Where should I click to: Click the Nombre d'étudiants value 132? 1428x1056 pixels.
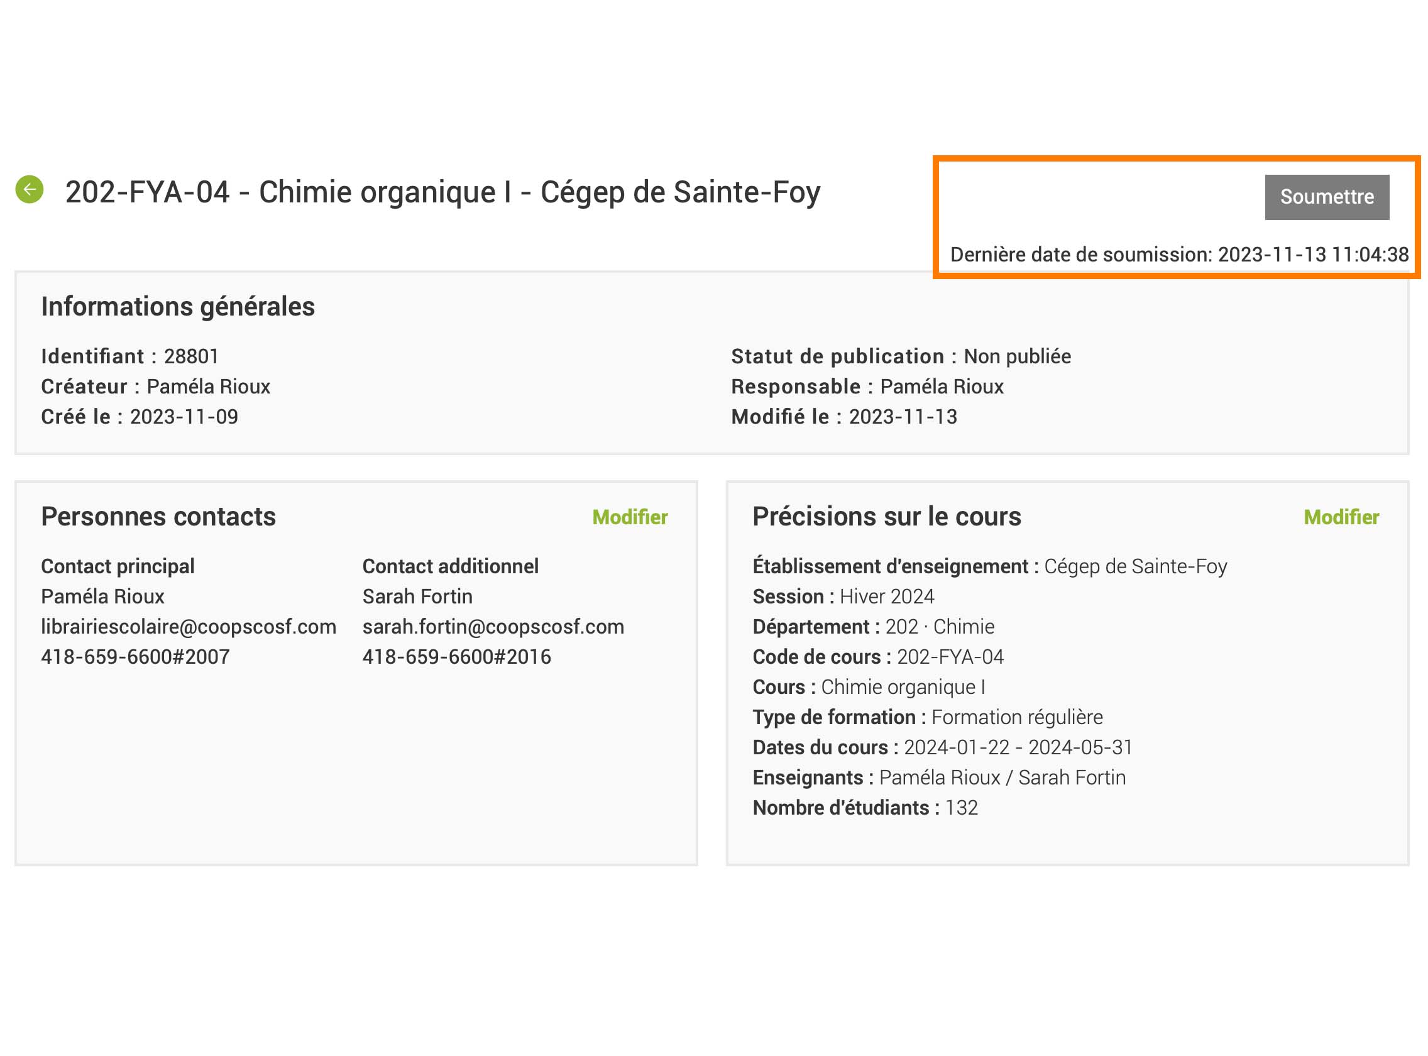[961, 808]
